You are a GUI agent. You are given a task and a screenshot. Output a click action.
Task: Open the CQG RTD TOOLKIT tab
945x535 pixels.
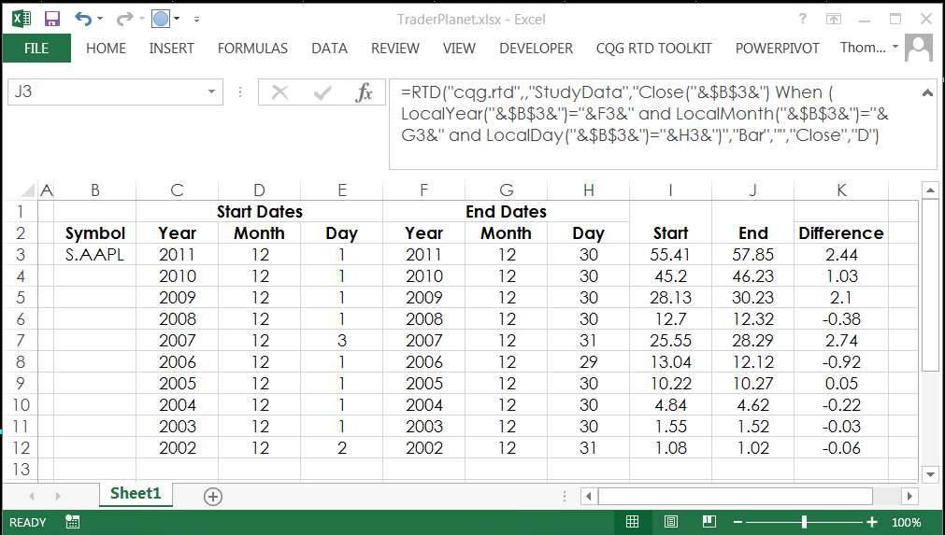pos(653,49)
